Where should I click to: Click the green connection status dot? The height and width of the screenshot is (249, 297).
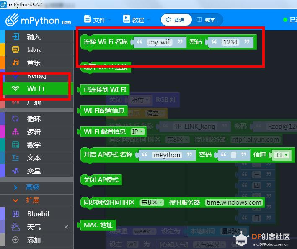(x=285, y=20)
